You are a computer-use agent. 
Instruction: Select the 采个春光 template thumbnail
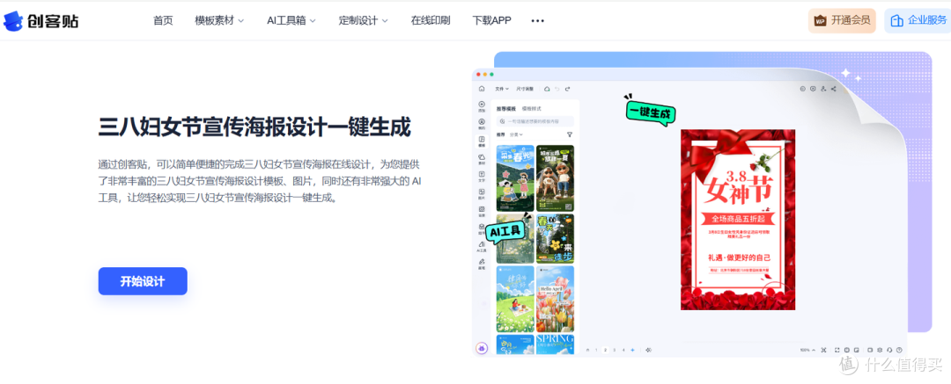[515, 178]
